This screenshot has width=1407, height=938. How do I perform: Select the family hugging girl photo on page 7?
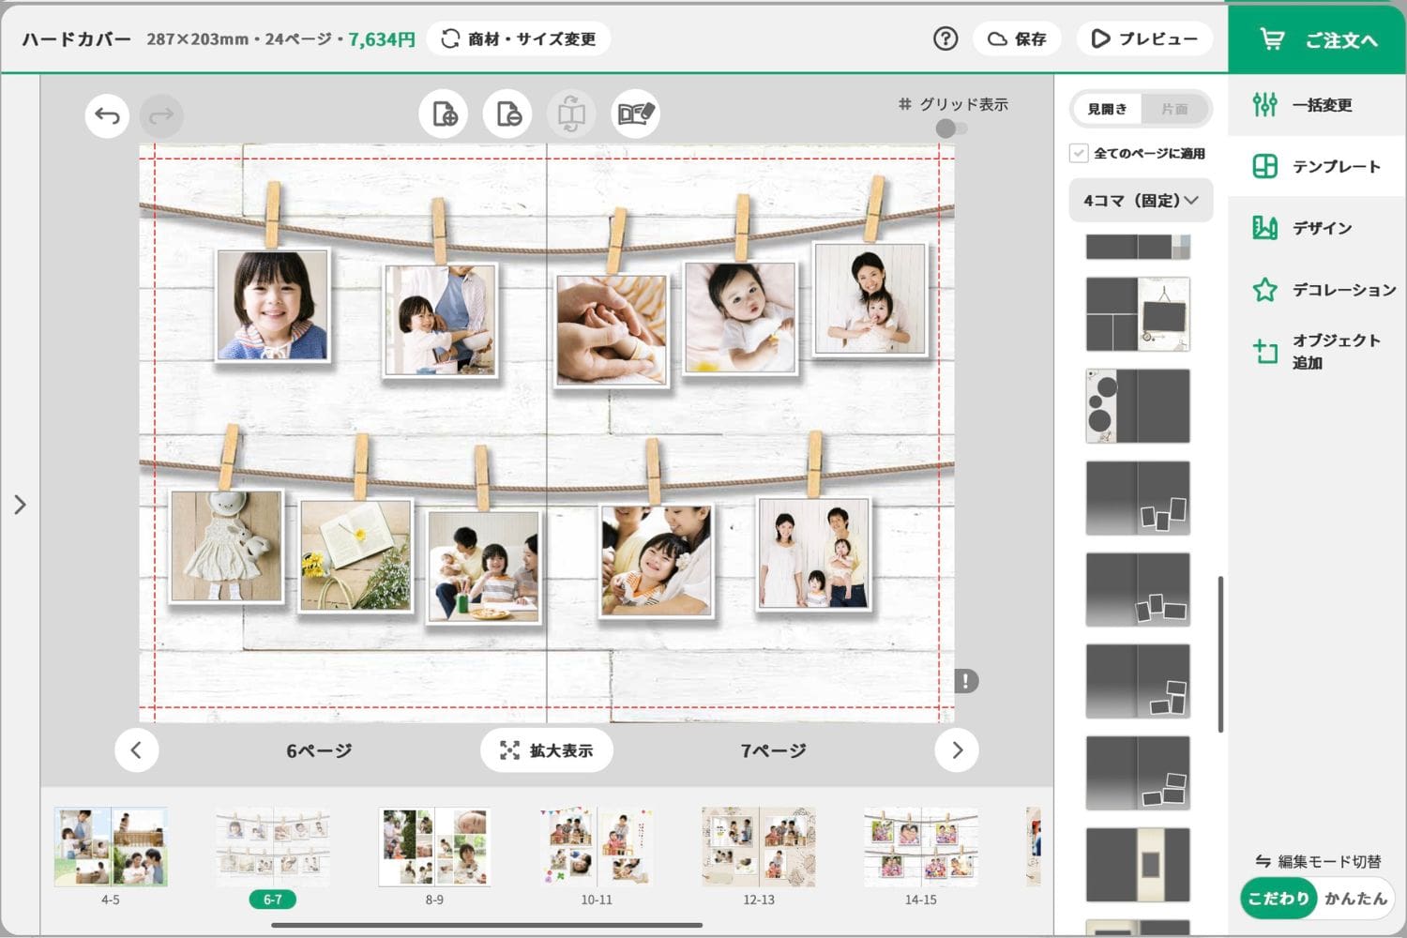(657, 561)
